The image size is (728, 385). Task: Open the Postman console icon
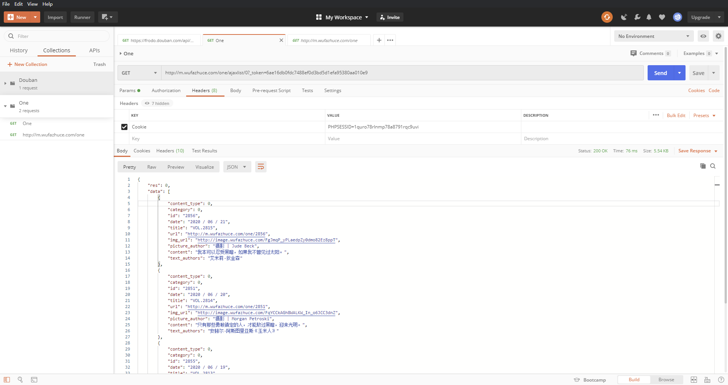click(x=34, y=379)
